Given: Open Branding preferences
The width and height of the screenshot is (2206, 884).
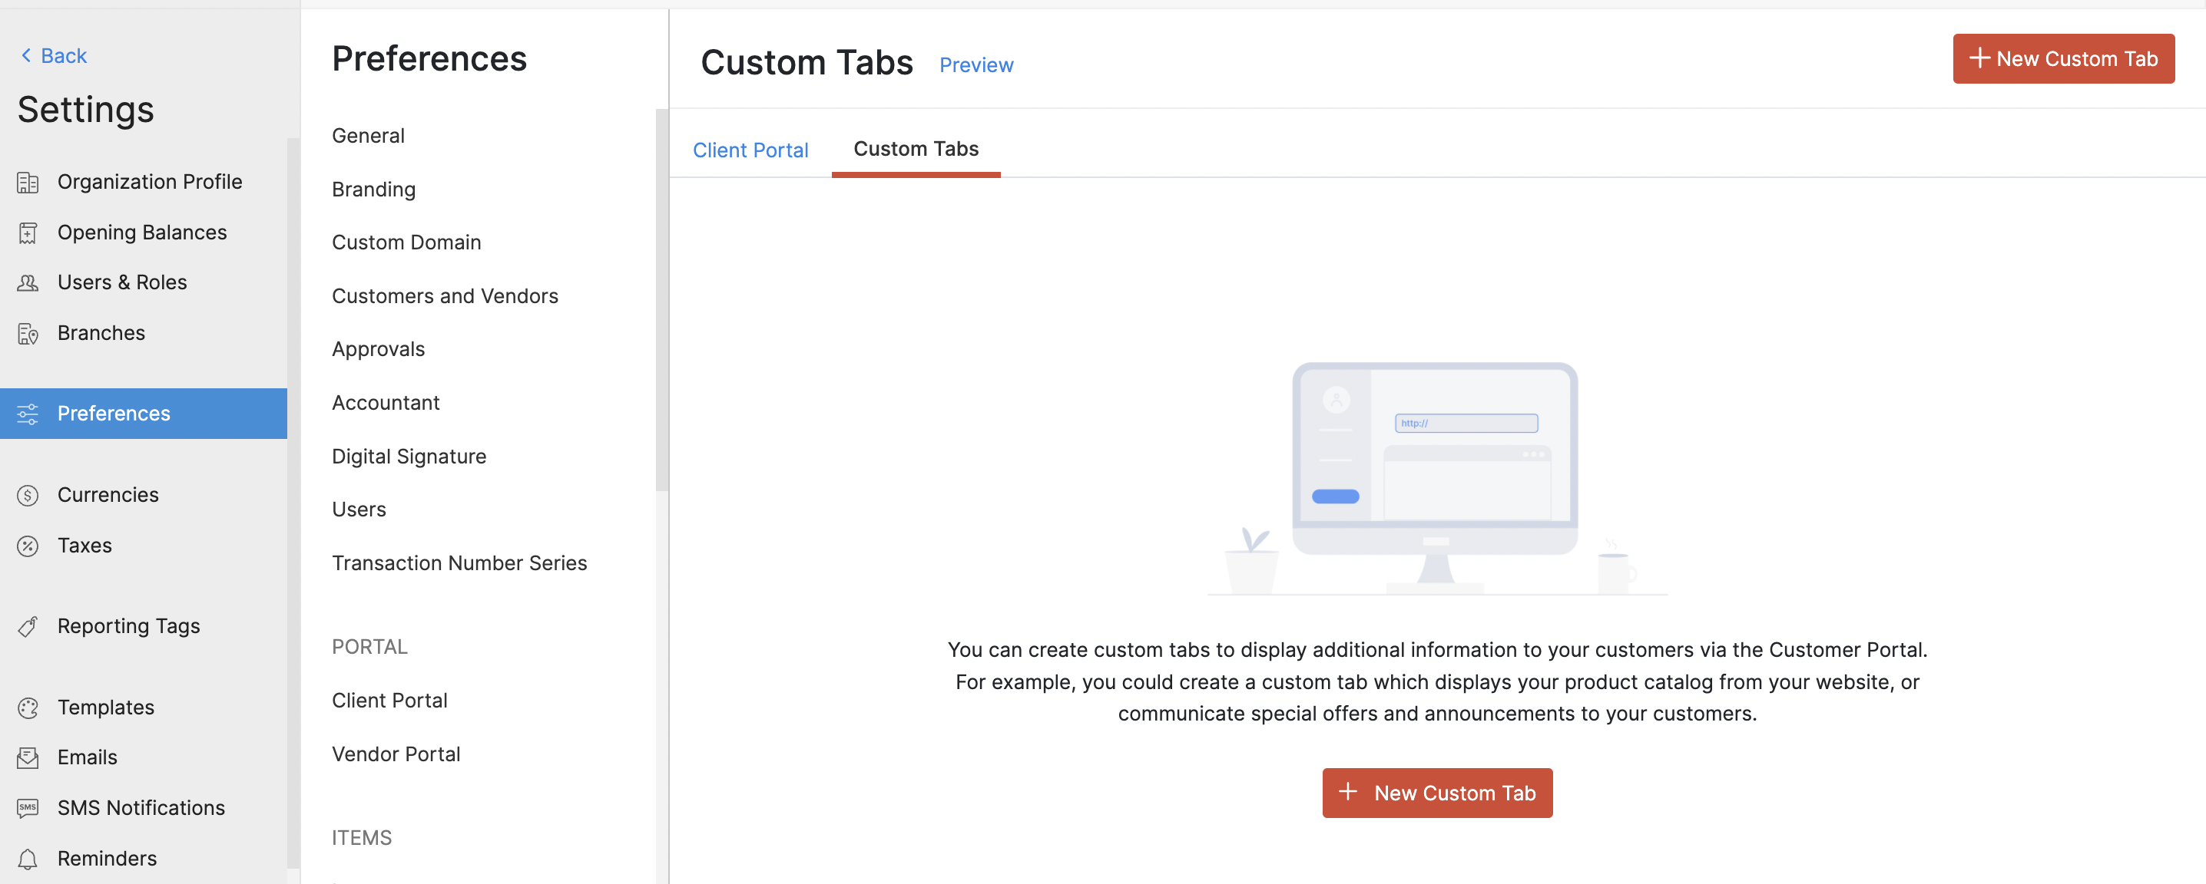Looking at the screenshot, I should [373, 189].
